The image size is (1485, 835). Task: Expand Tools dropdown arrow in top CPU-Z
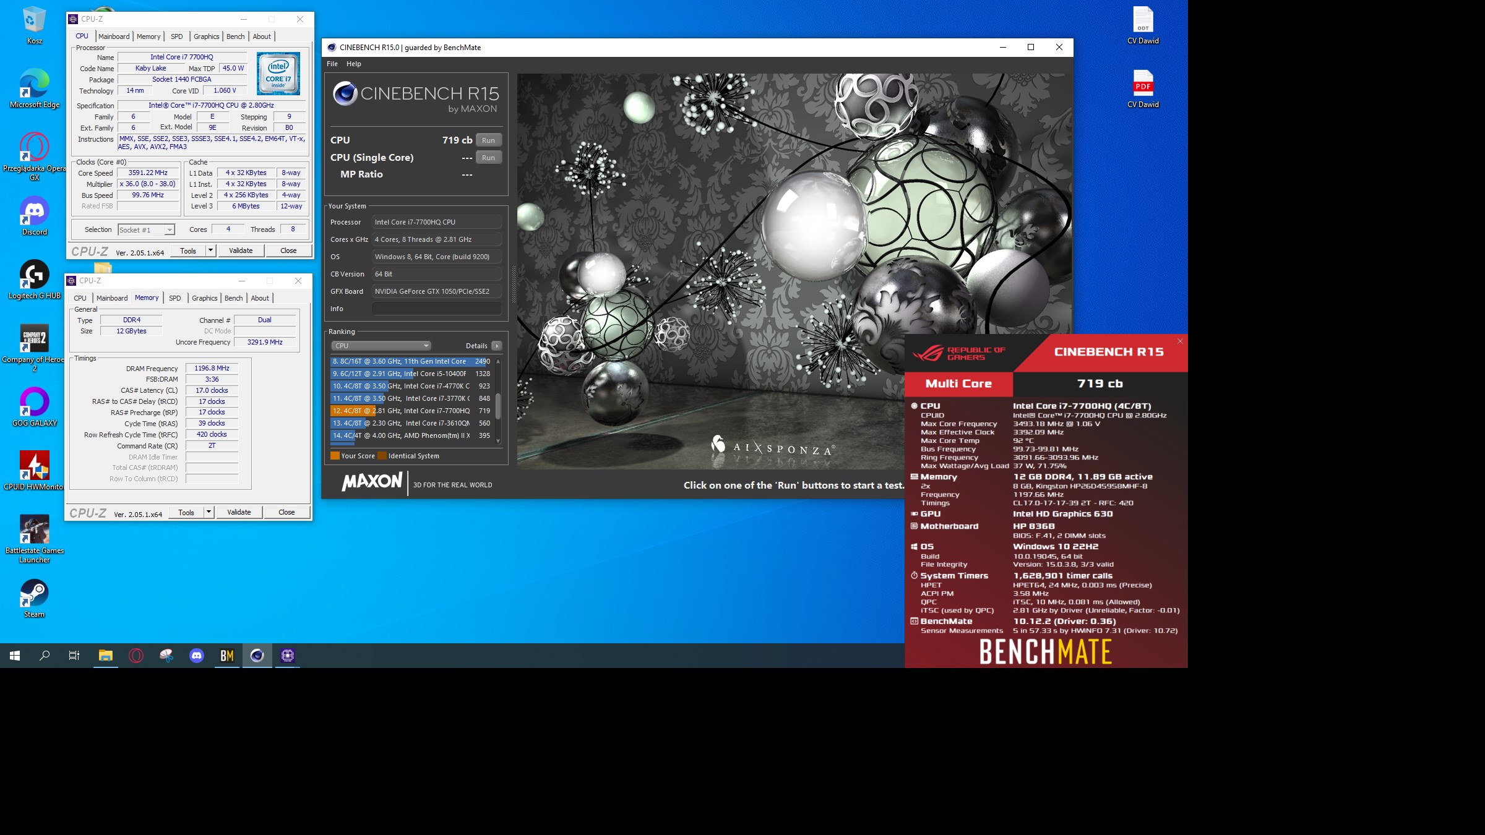pyautogui.click(x=210, y=250)
